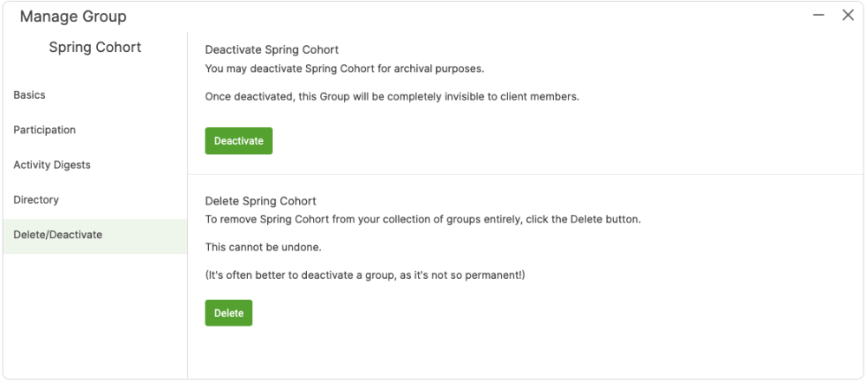Click the Deactivate Spring Cohort heading
Image resolution: width=867 pixels, height=382 pixels.
271,50
